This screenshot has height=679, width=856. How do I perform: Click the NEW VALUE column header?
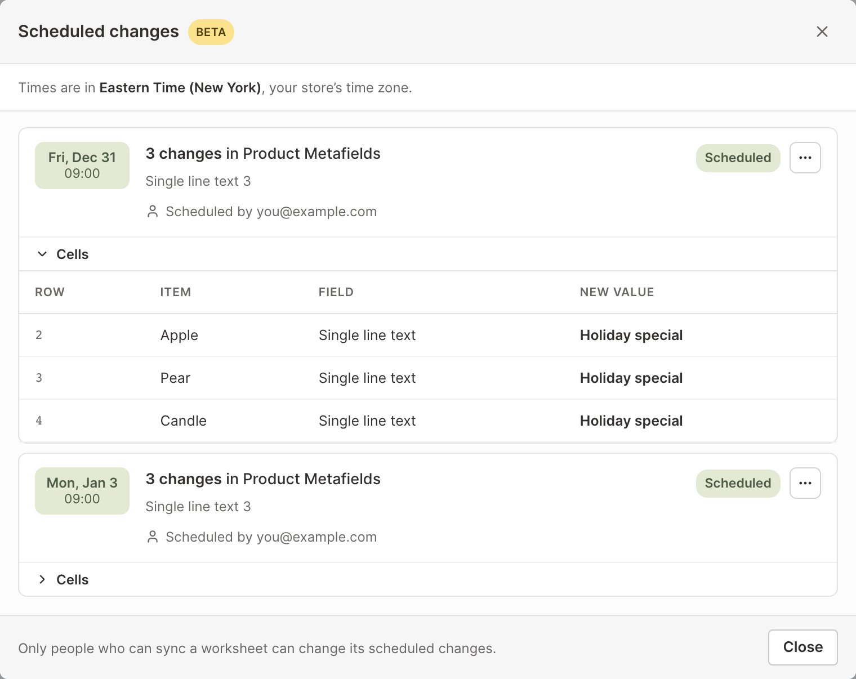[x=617, y=292]
